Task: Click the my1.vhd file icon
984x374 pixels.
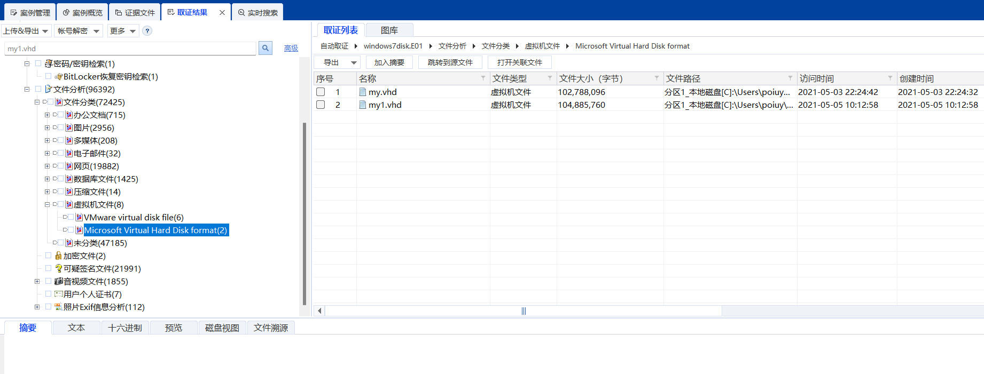Action: 363,105
